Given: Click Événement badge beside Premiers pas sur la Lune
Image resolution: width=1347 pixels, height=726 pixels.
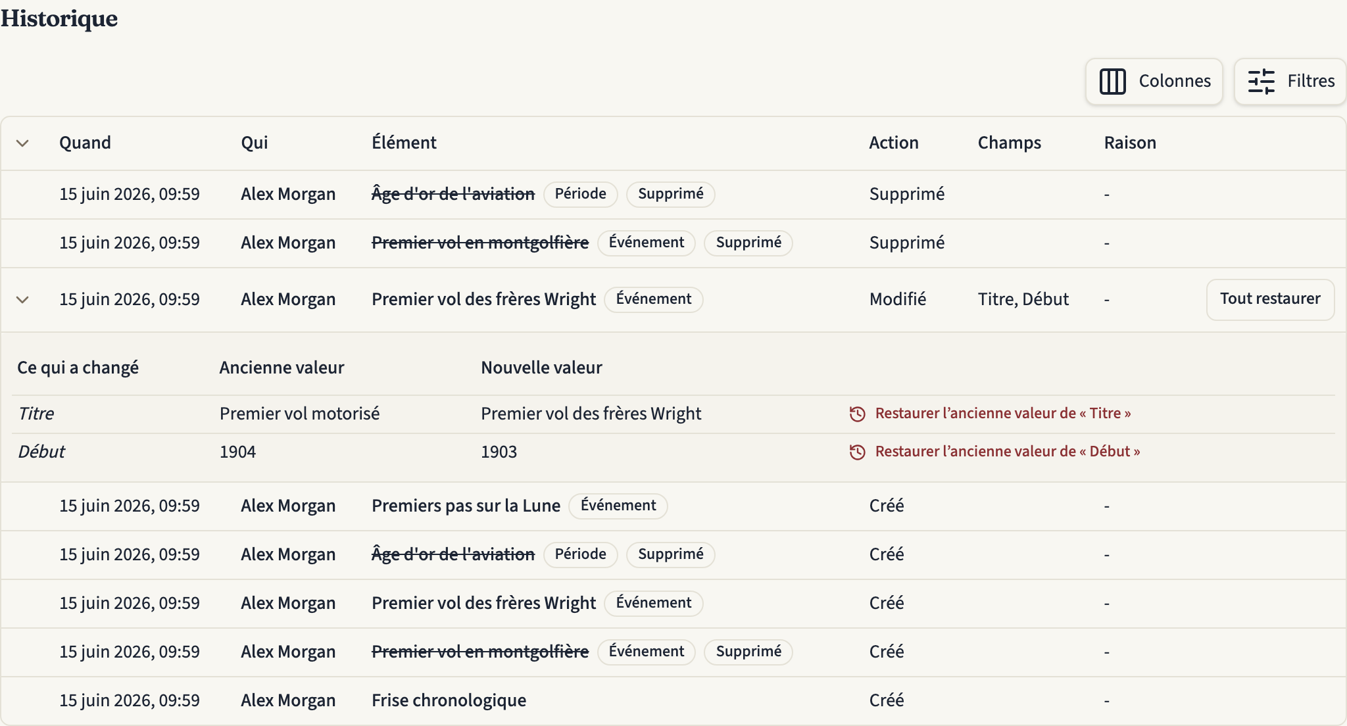Looking at the screenshot, I should tap(618, 506).
